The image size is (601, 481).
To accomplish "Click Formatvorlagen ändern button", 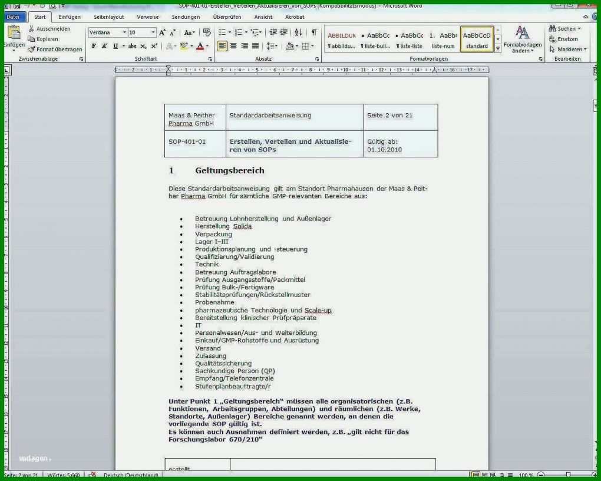I will [x=523, y=40].
